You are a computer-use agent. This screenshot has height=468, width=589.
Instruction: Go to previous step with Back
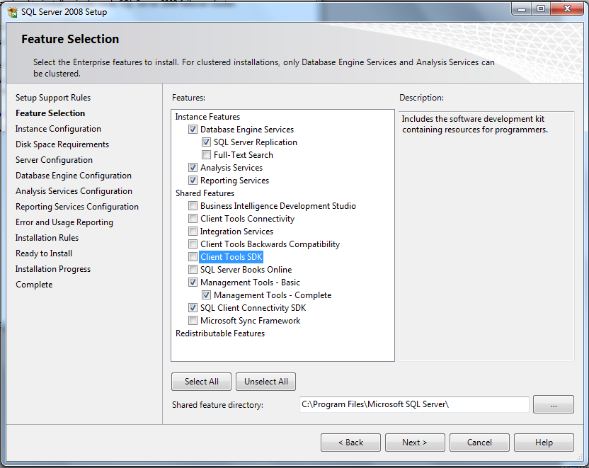(x=350, y=443)
